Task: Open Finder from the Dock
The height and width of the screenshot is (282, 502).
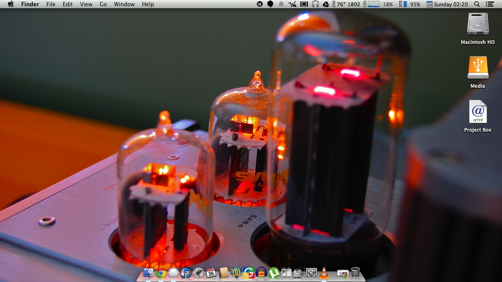Action: click(x=148, y=273)
